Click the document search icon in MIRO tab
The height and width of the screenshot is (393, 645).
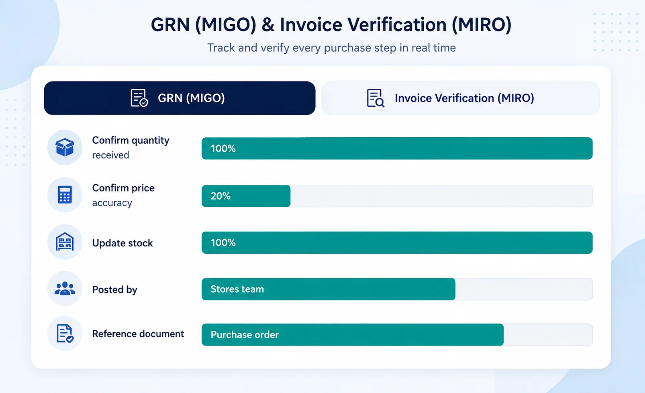coord(376,98)
